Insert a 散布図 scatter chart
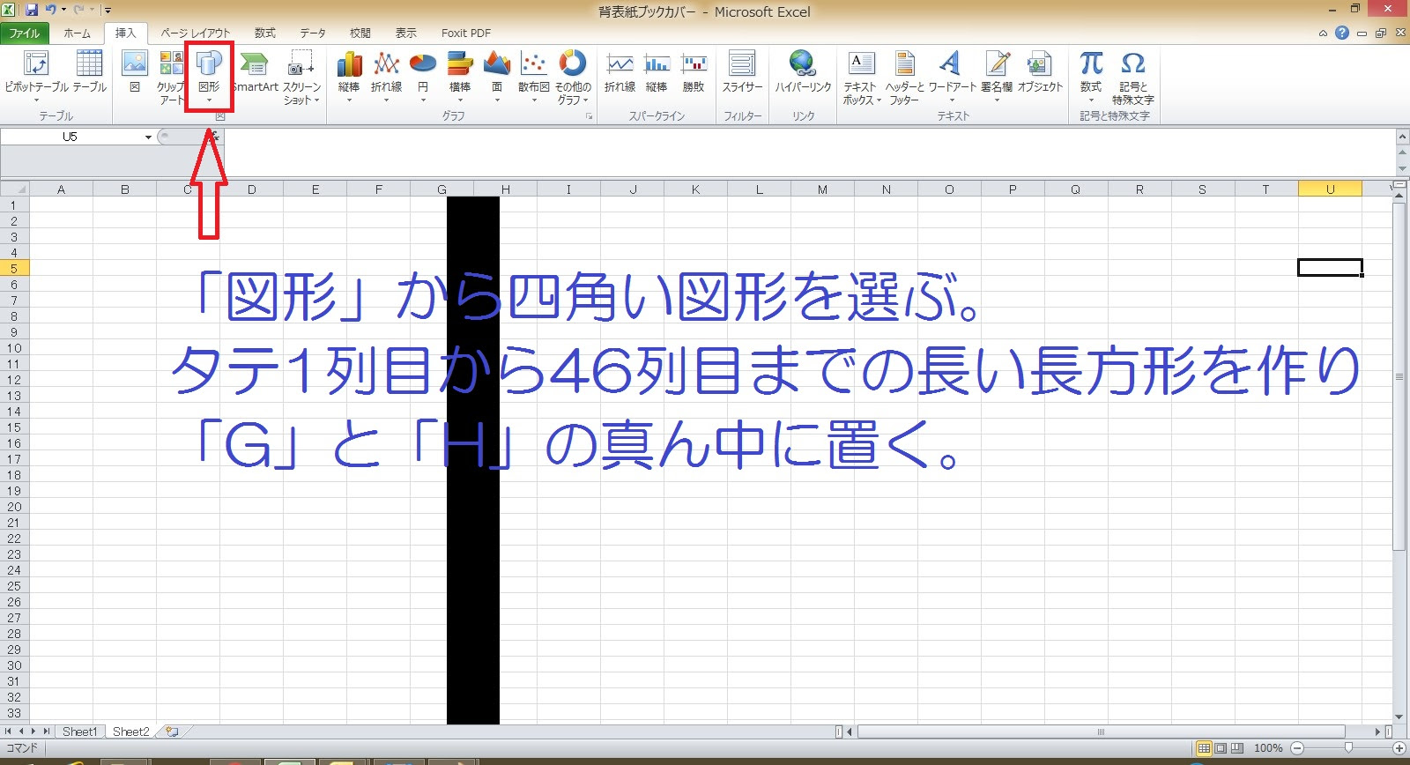This screenshot has height=765, width=1410. tap(534, 76)
